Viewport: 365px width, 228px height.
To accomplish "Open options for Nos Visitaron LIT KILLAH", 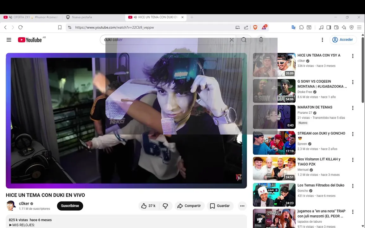I will click(353, 160).
